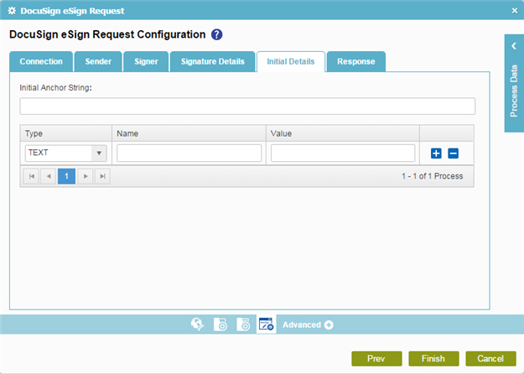Switch to the Signer tab
The image size is (524, 374).
[146, 61]
